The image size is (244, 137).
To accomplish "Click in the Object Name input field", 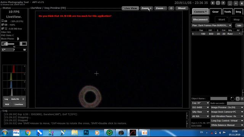I will [x=218, y=99].
